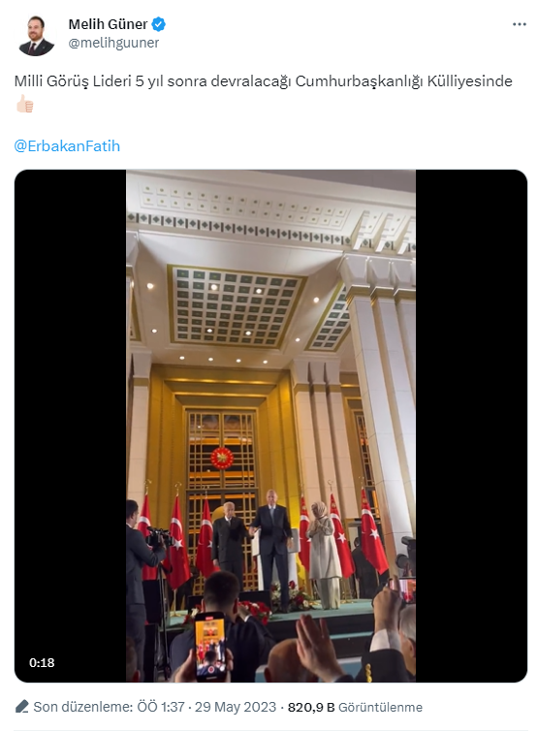Click the display name Melih Güner
The image size is (538, 732).
[108, 24]
